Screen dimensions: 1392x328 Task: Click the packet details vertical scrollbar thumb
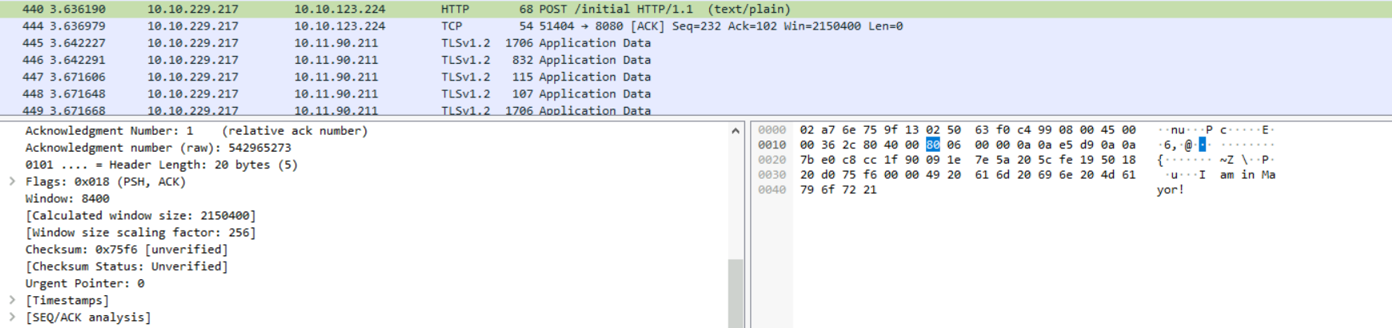pos(736,292)
